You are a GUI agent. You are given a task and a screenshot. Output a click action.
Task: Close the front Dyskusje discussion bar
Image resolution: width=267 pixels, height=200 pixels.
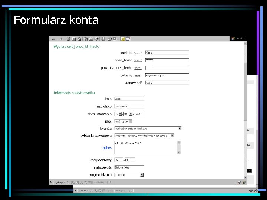pyautogui.click(x=51, y=182)
